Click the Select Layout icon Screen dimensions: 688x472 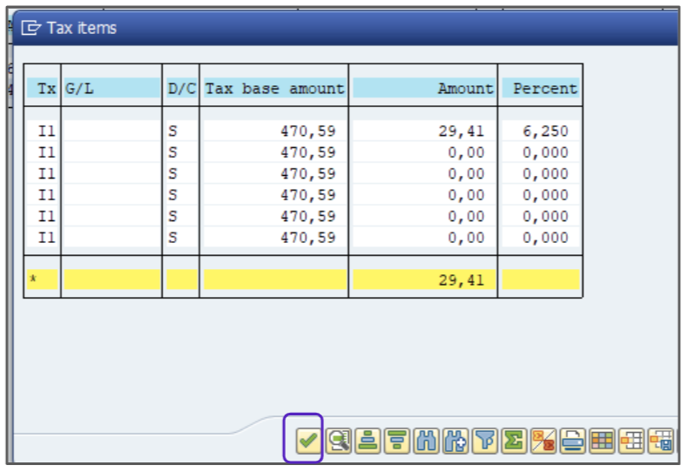631,441
